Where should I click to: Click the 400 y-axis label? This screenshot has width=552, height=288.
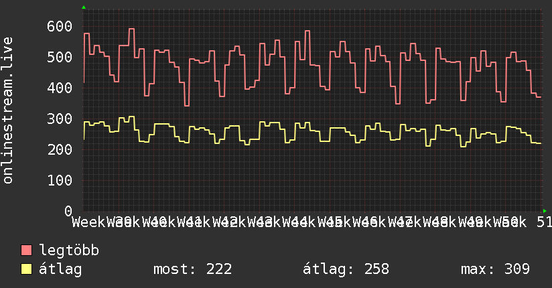pyautogui.click(x=60, y=88)
